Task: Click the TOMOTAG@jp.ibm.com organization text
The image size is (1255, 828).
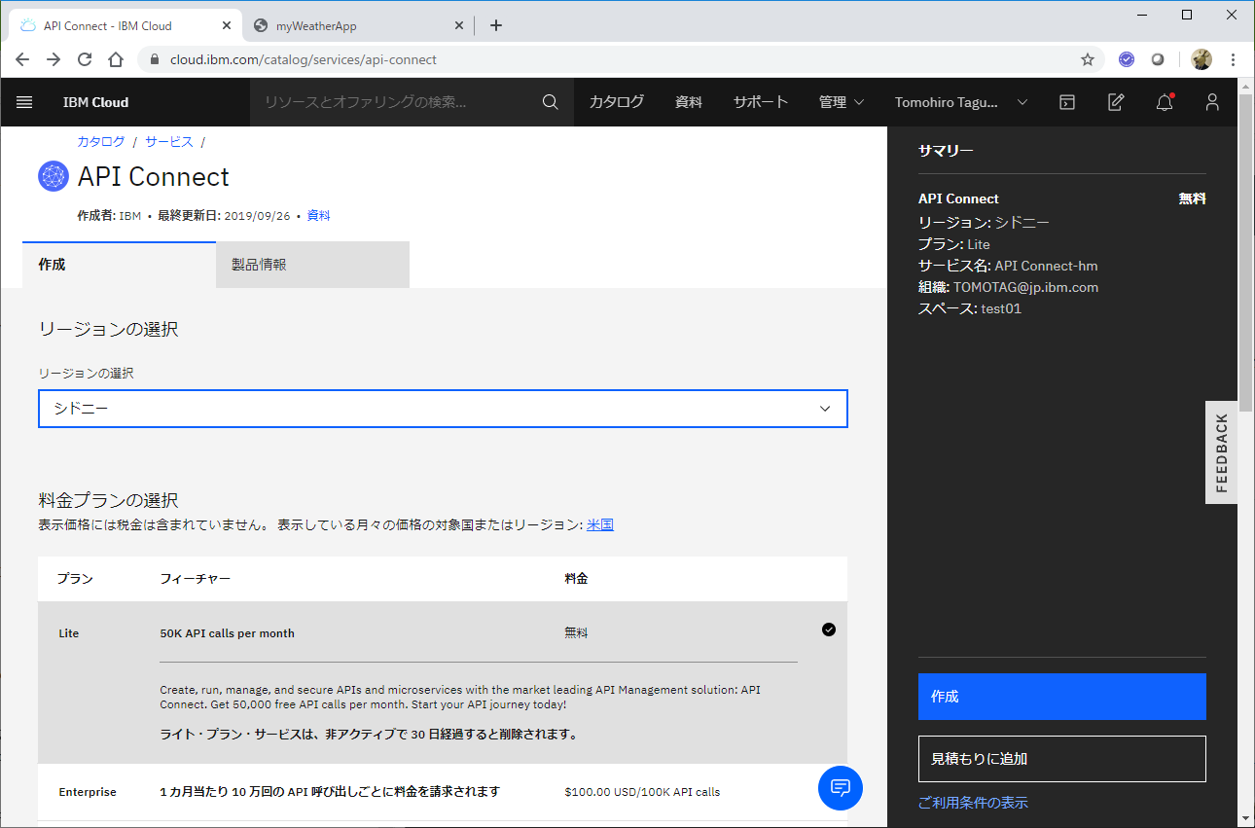Action: [x=1025, y=287]
